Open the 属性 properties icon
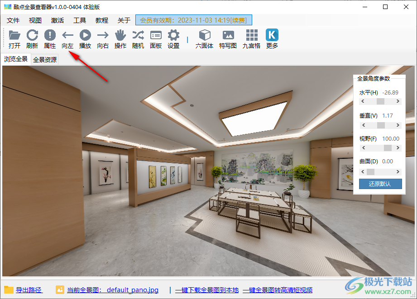 point(50,35)
